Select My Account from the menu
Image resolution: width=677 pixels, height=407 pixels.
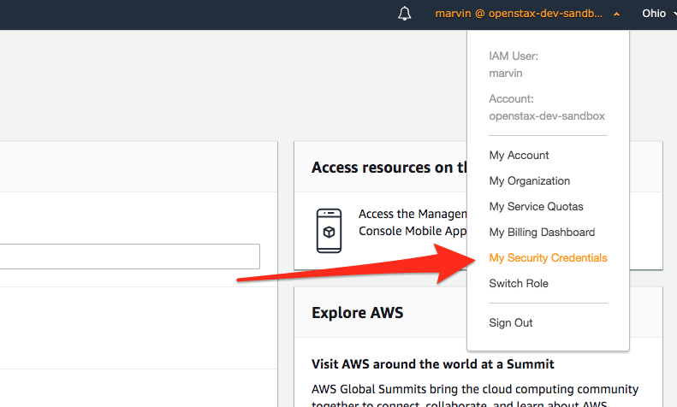click(519, 155)
